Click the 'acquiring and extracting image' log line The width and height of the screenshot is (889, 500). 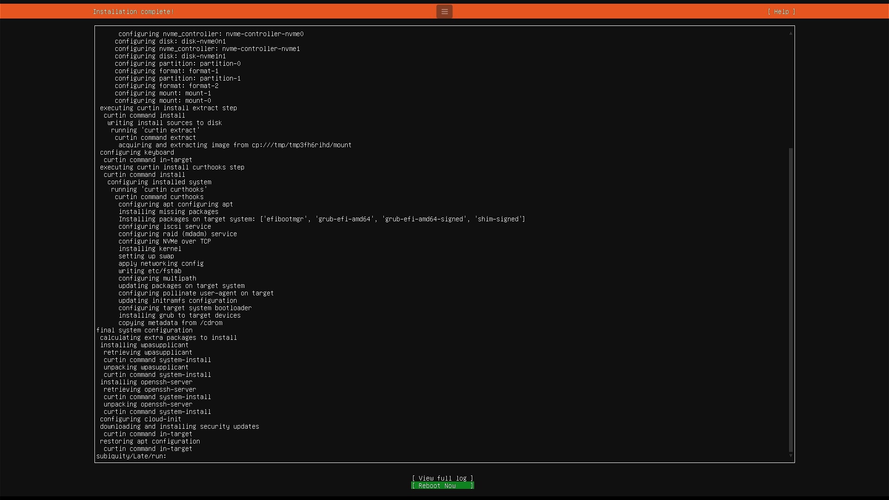click(235, 145)
